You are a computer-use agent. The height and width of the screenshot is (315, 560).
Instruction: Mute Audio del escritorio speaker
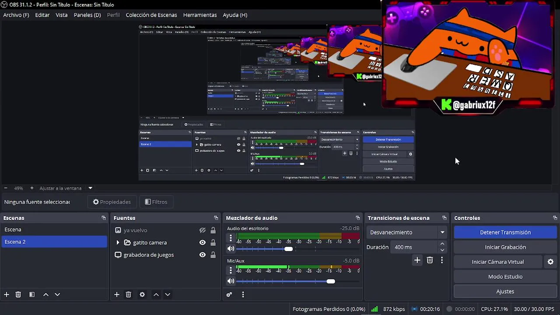click(231, 249)
